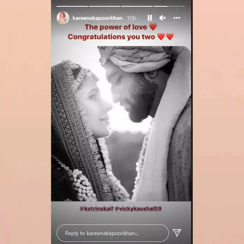244x244 pixels.
Task: Tap the paper plane share icon
Action: tap(177, 232)
